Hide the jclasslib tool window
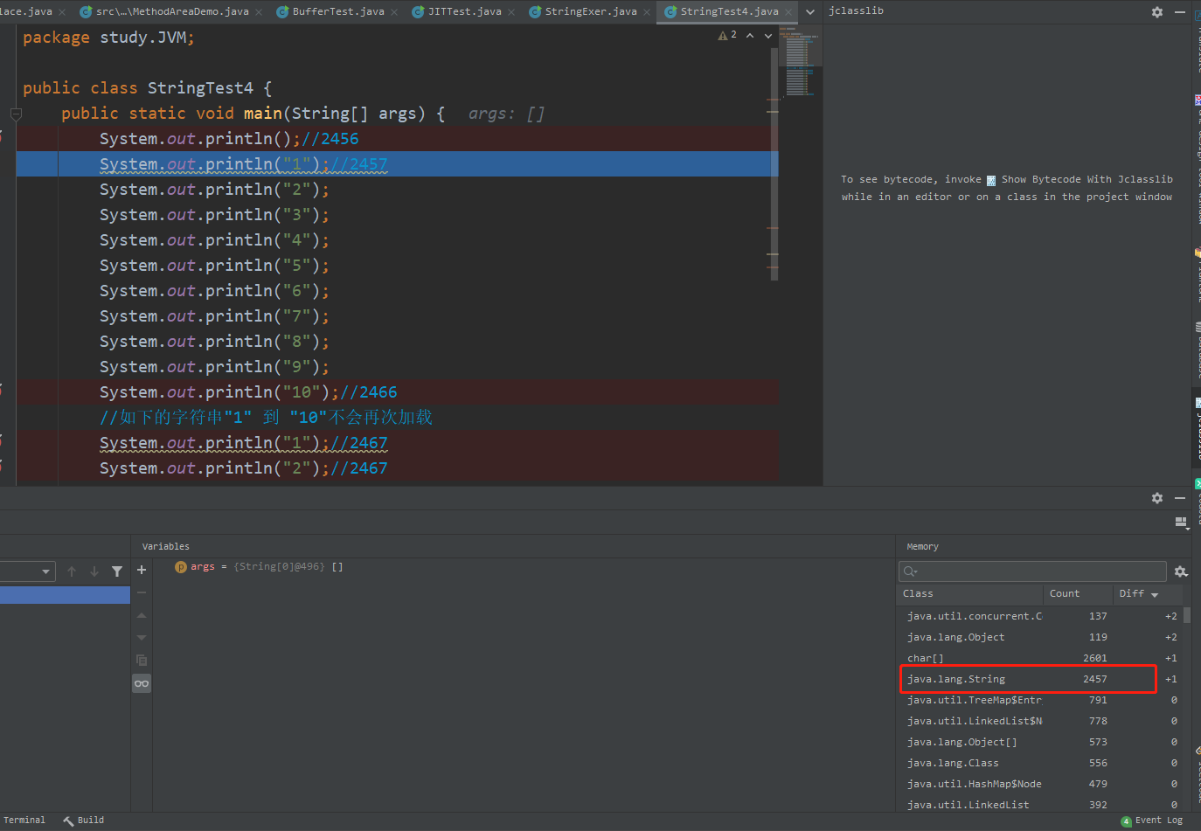1201x831 pixels. point(1180,12)
